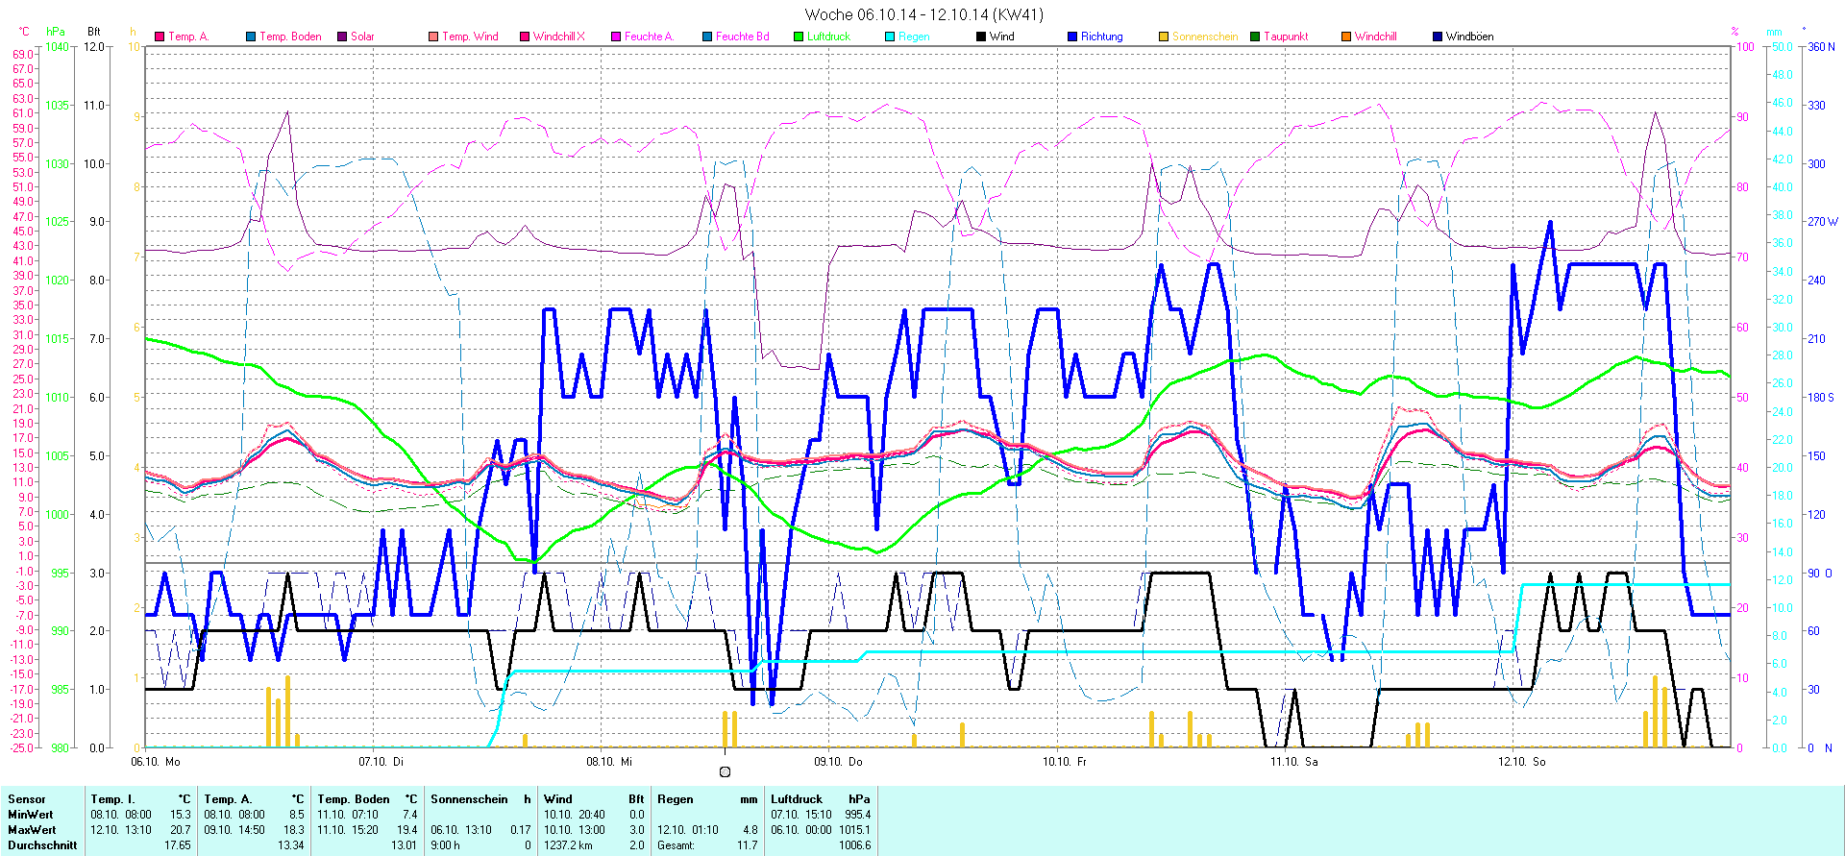Click the Taupunkt dark green legend marker
The height and width of the screenshot is (856, 1845).
[x=1255, y=37]
